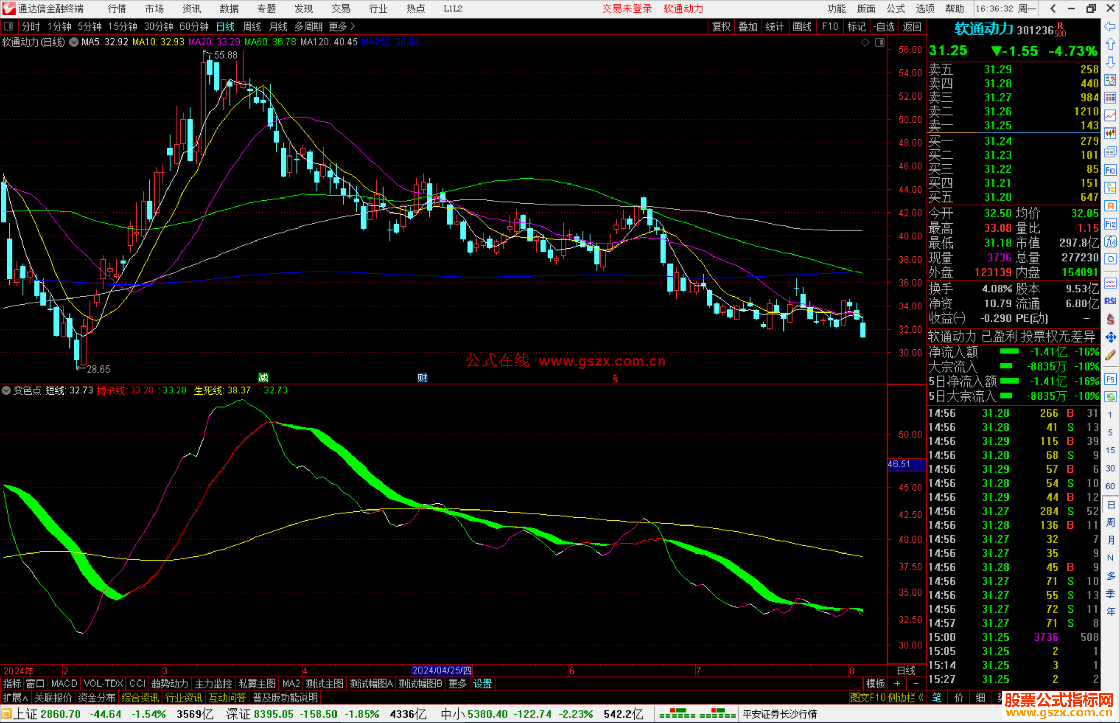Toggle the panel icon left of 分时
The image size is (1120, 723).
click(x=9, y=26)
